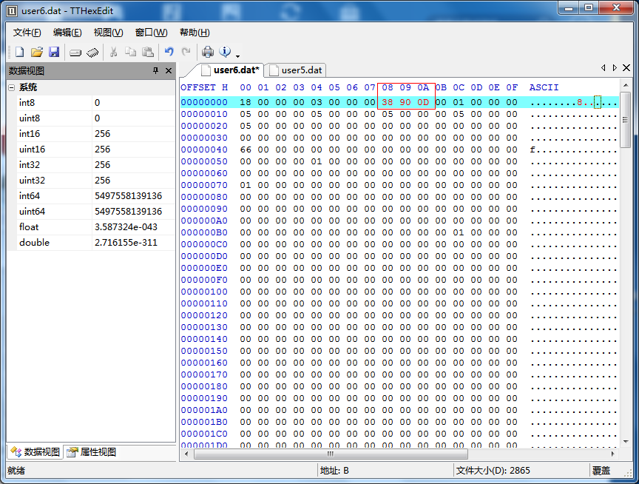The height and width of the screenshot is (484, 639).
Task: Click offset 00000100 row address
Action: click(x=204, y=292)
